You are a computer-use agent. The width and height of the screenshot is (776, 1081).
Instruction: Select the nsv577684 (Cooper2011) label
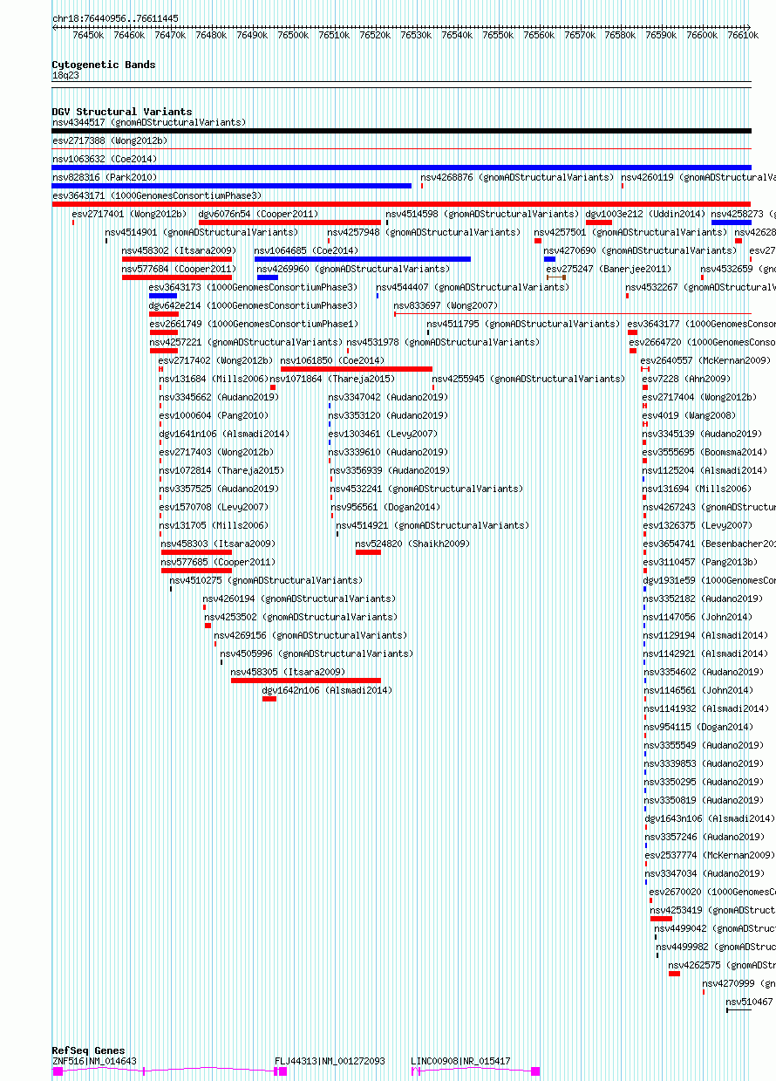[179, 269]
